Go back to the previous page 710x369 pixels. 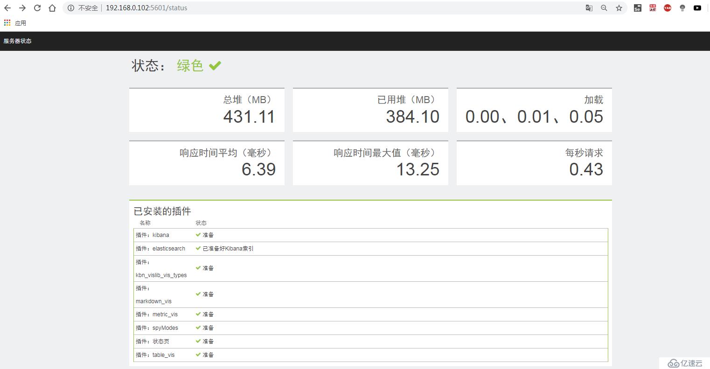click(x=7, y=8)
